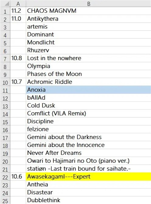The height and width of the screenshot is (204, 151).
Task: Select the Achromic Riddle cell
Action: click(x=89, y=82)
